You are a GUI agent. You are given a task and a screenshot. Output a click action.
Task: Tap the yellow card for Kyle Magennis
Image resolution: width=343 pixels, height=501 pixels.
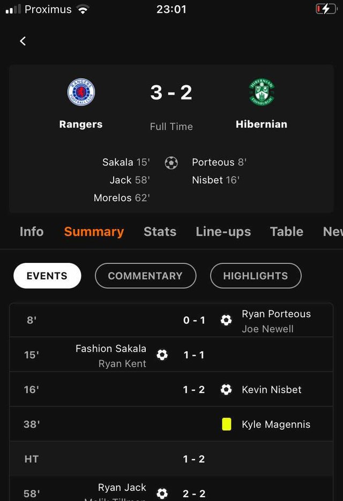pyautogui.click(x=227, y=424)
